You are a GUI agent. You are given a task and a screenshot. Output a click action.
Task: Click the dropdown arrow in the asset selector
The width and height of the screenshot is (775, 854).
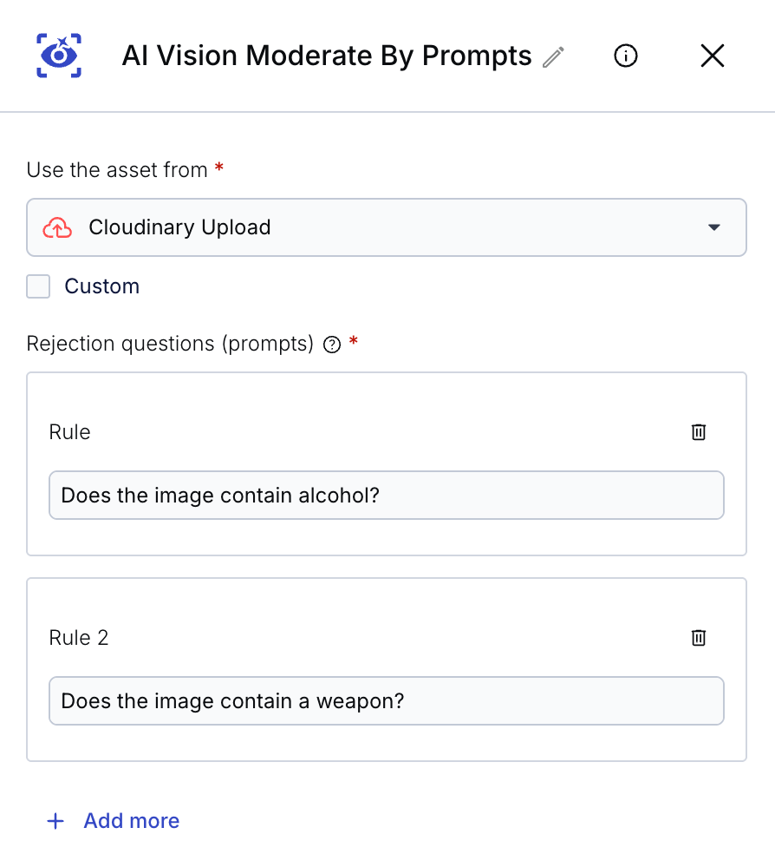click(x=713, y=227)
